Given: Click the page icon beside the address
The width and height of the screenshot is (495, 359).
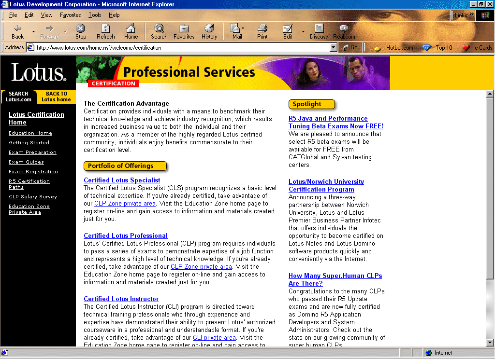Looking at the screenshot, I should click(x=30, y=48).
